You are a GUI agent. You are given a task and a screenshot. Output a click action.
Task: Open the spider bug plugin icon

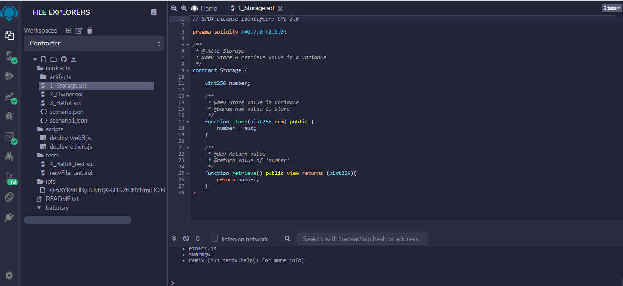point(9,157)
